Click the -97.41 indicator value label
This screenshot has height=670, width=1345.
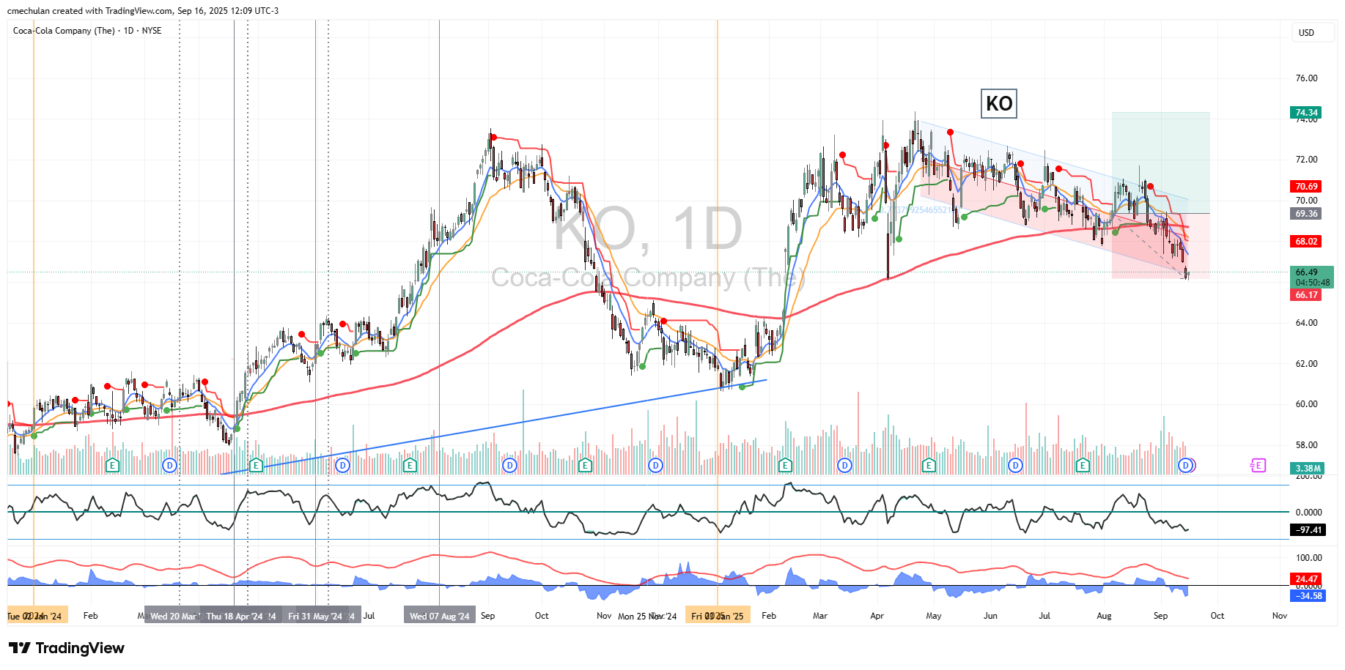tap(1308, 530)
